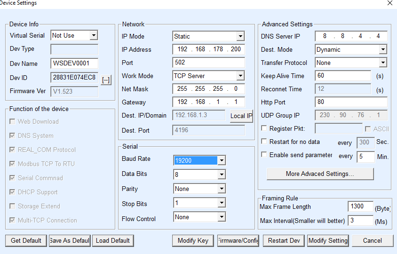Check the Enable send parameter option

(264, 155)
